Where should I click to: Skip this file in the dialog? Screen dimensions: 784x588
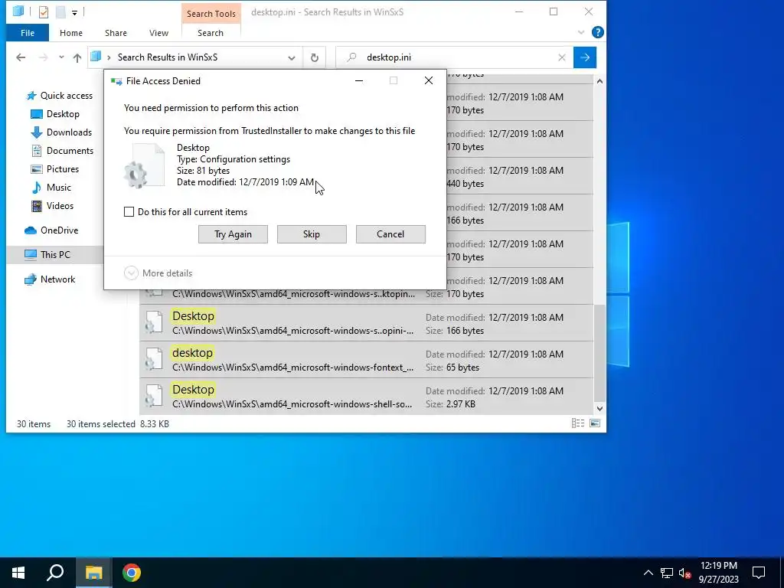[312, 234]
